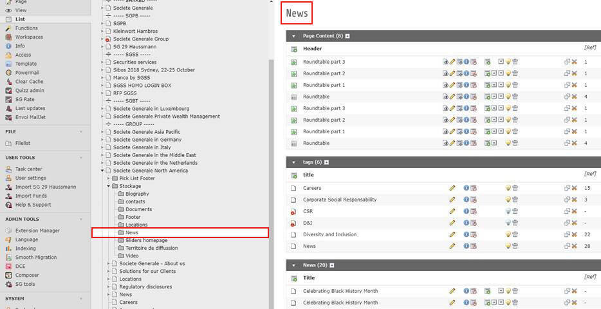Open info icon for Corporate Social Responsability

coord(466,200)
